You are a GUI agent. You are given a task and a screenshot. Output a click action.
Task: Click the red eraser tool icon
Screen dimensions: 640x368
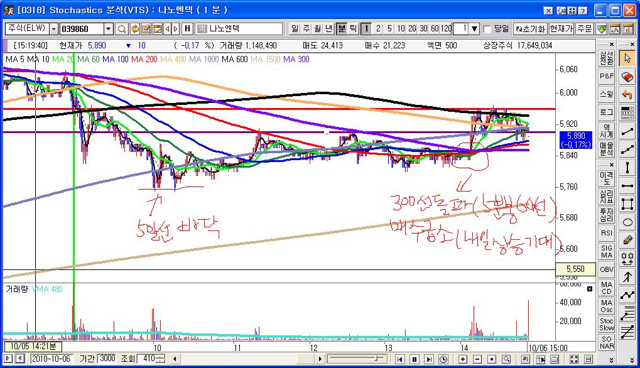(627, 77)
